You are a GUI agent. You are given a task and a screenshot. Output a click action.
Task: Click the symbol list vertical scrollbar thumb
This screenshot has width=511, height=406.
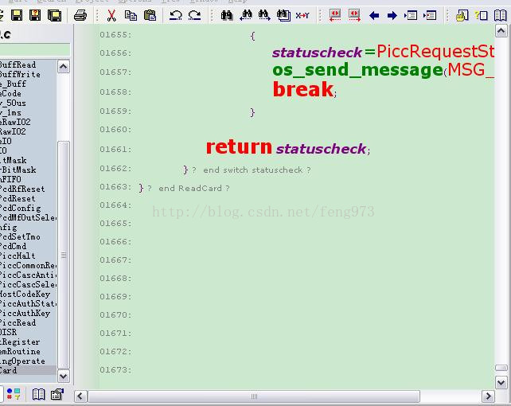[63, 255]
